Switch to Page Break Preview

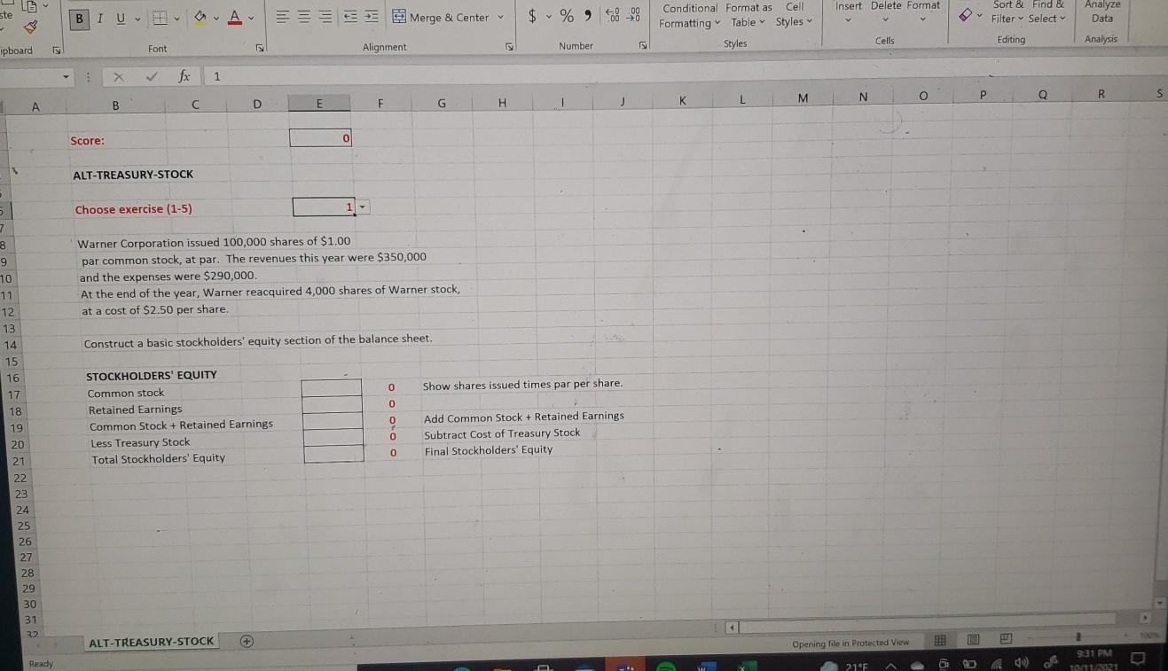point(1007,639)
